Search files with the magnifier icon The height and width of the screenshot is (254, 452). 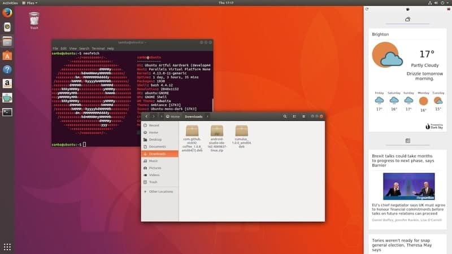pos(285,116)
